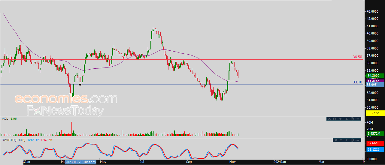Click the 33.10 support line label

tap(357, 82)
